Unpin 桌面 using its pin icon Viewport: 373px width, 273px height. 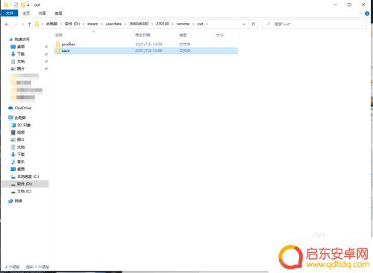(46, 47)
